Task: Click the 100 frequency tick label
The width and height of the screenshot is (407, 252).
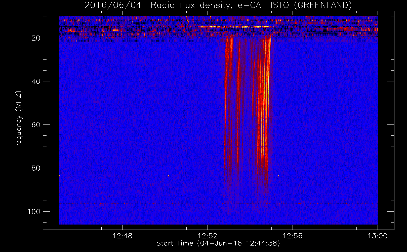Action: [34, 211]
